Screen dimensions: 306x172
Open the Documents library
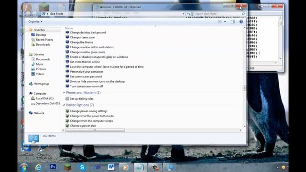pyautogui.click(x=43, y=59)
